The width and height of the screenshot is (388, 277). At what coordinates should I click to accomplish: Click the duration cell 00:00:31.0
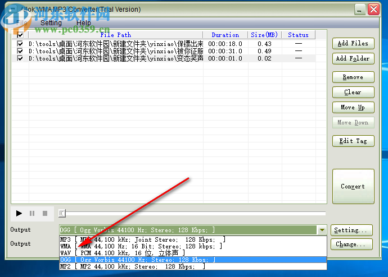click(x=225, y=51)
